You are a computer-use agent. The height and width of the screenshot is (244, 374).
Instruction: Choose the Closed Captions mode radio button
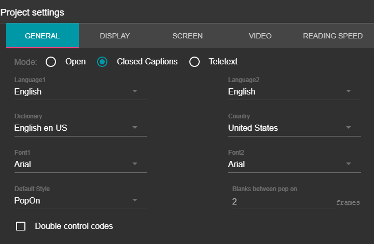(x=103, y=62)
